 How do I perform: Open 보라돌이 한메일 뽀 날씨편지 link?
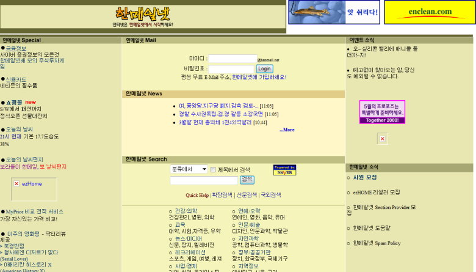click(x=33, y=167)
